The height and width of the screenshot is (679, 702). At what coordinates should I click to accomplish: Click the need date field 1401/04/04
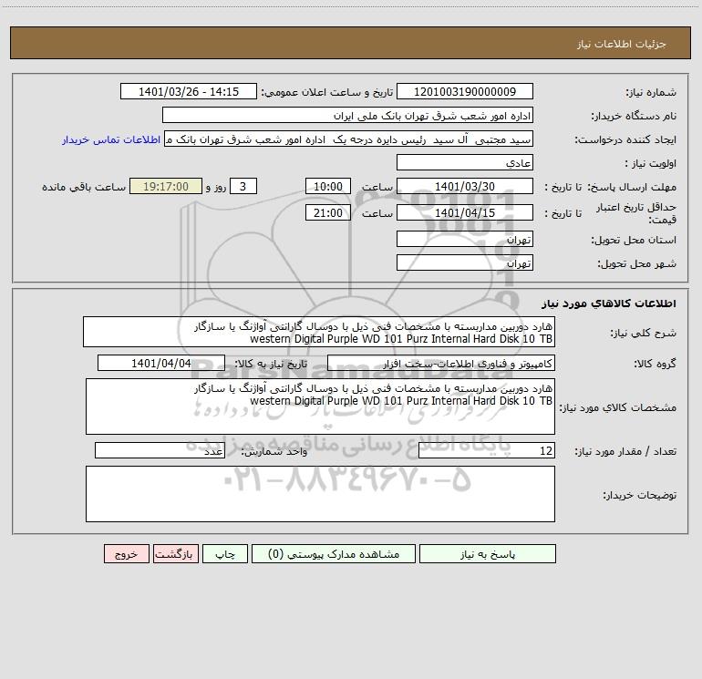point(161,363)
